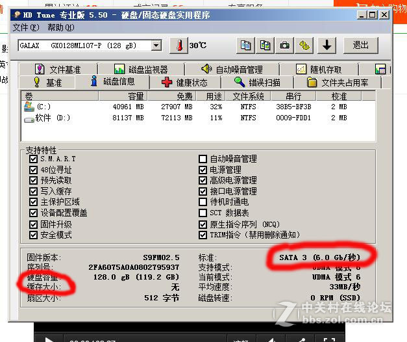Toggle the S.M.A.R.T checkbox

click(33, 159)
